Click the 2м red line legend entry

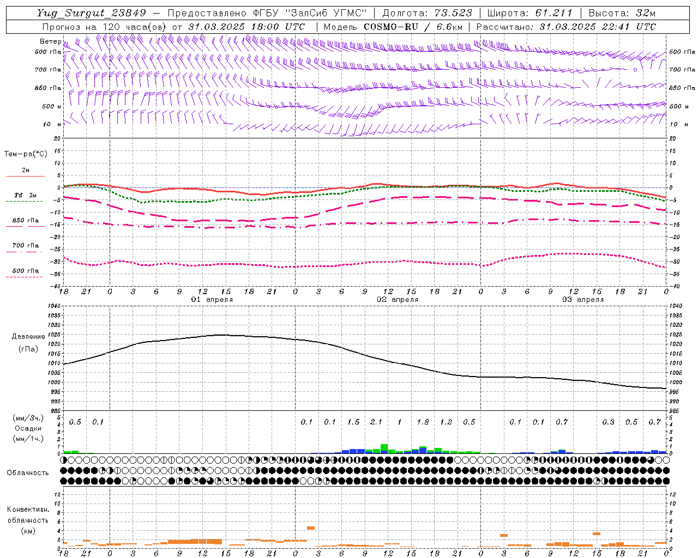pyautogui.click(x=25, y=172)
